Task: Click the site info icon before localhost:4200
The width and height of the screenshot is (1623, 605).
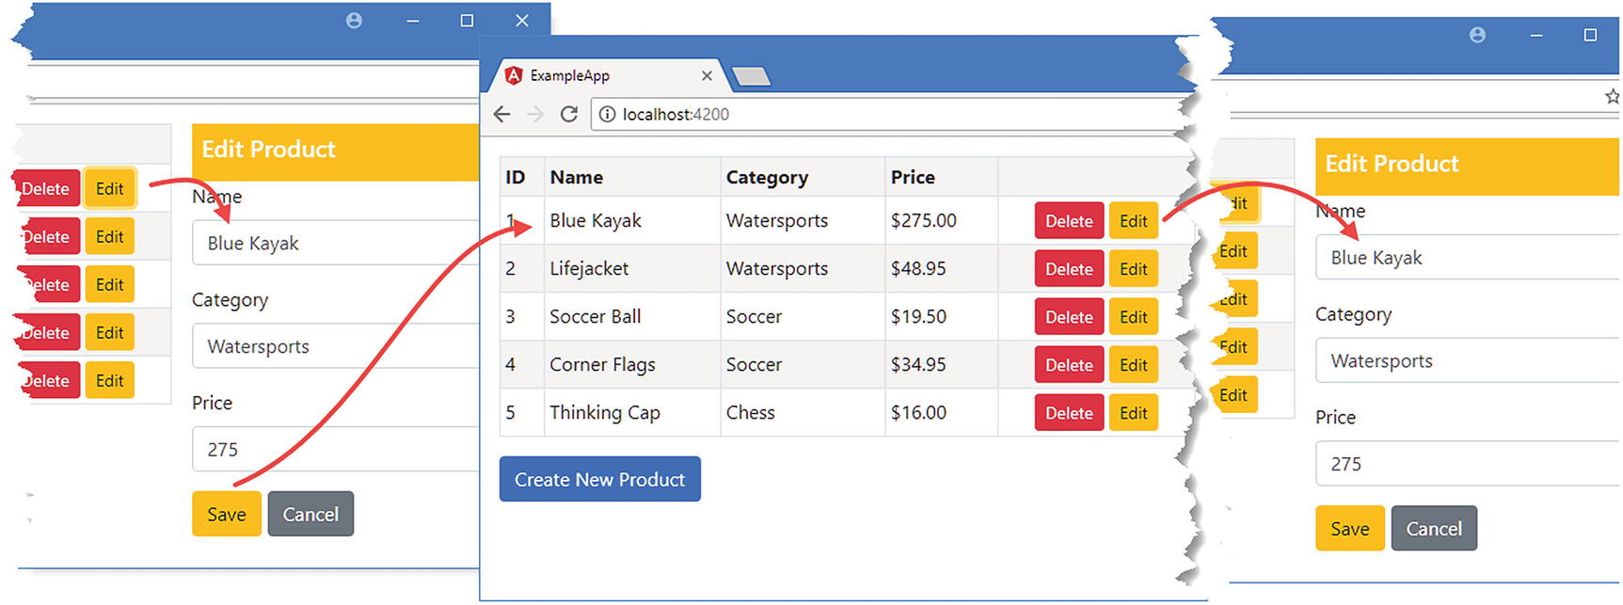Action: point(608,114)
